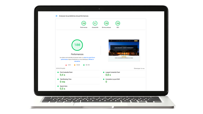The width and height of the screenshot is (203, 114).
Task: Expand the First Contentful Paint metric
Action: (x=78, y=74)
